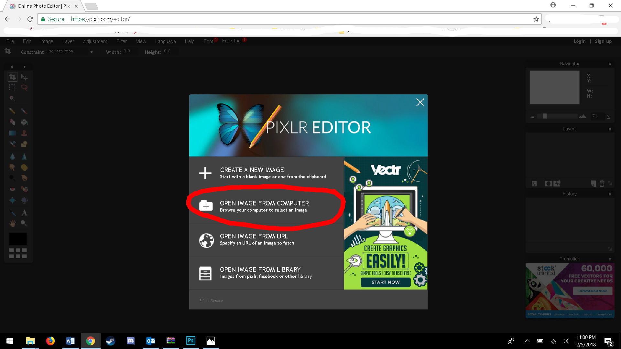621x349 pixels.
Task: Expand the Constraint dropdown
Action: (92, 52)
